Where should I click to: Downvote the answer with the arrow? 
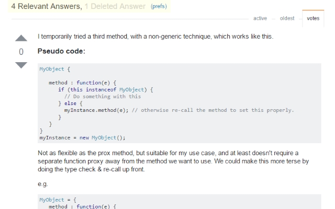[21, 65]
